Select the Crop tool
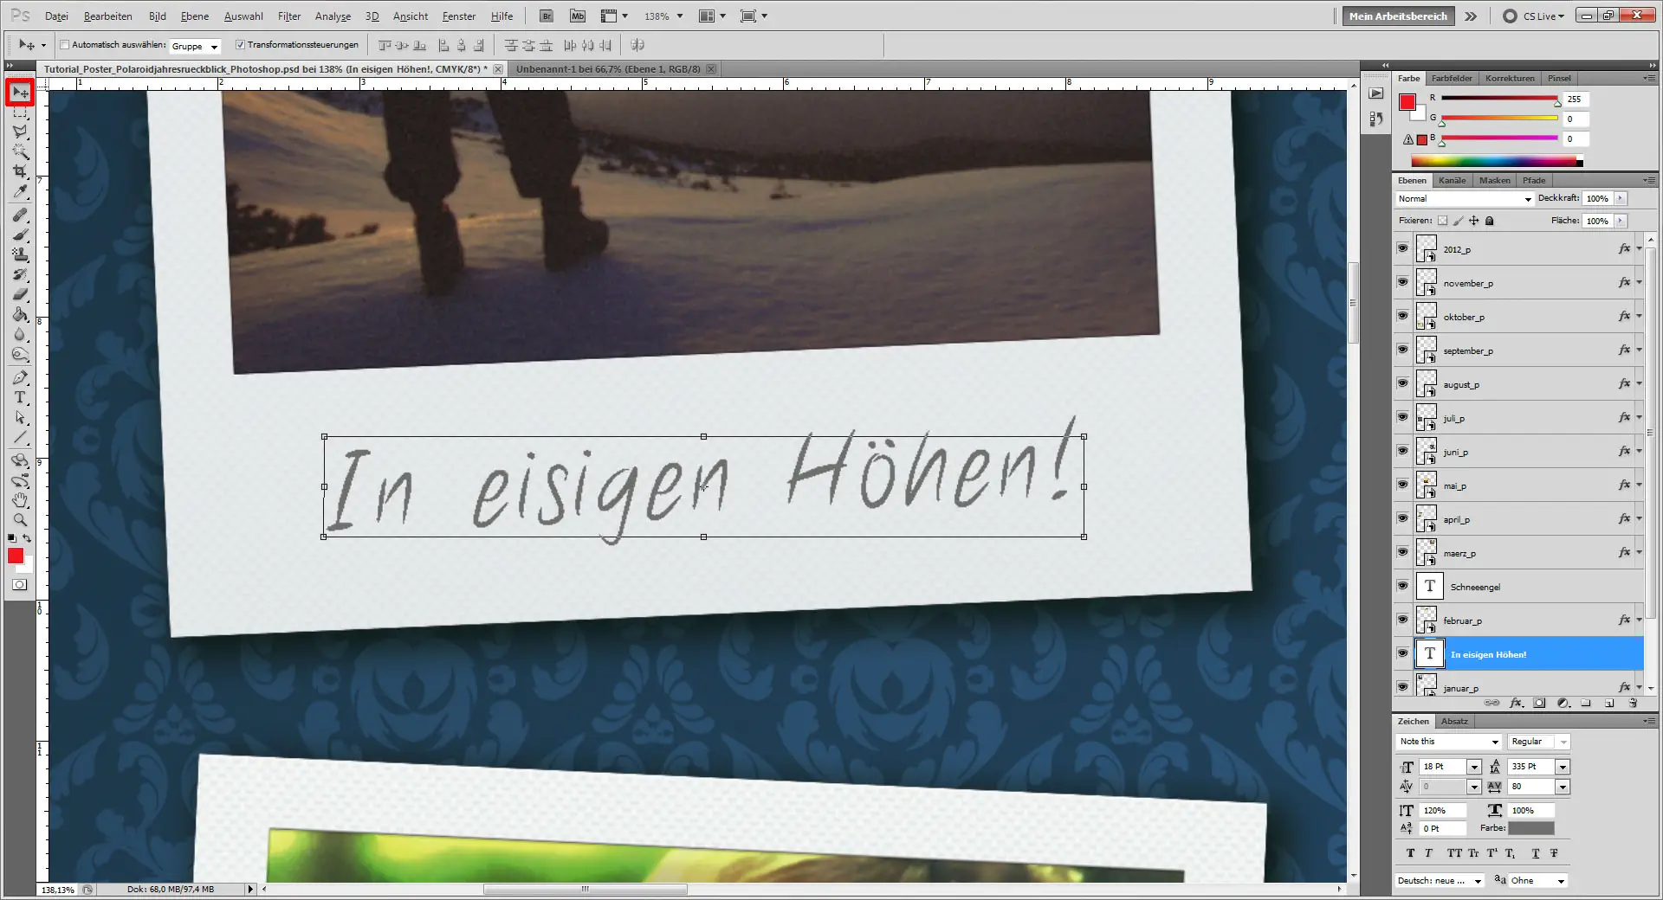 coord(19,171)
